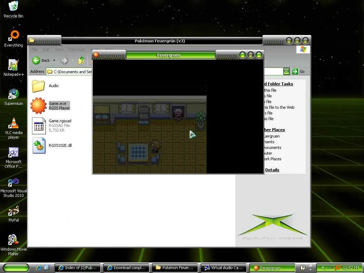Select the RGSS102E.dll file name text
This screenshot has width=364, height=273.
[60, 145]
